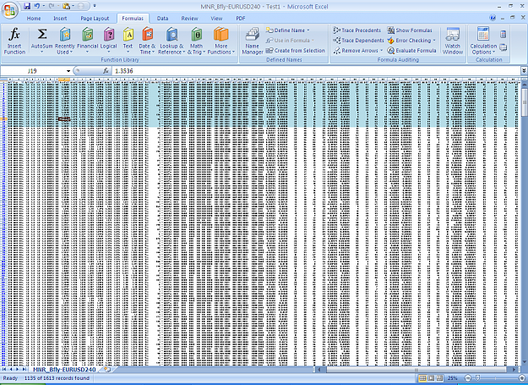The image size is (528, 385).
Task: Click the zoom out minus button
Action: pos(468,378)
